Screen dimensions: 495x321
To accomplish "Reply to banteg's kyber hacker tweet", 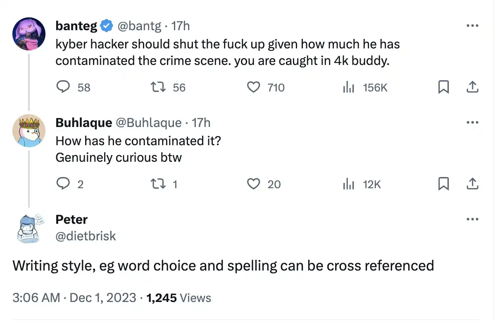I will [x=62, y=87].
